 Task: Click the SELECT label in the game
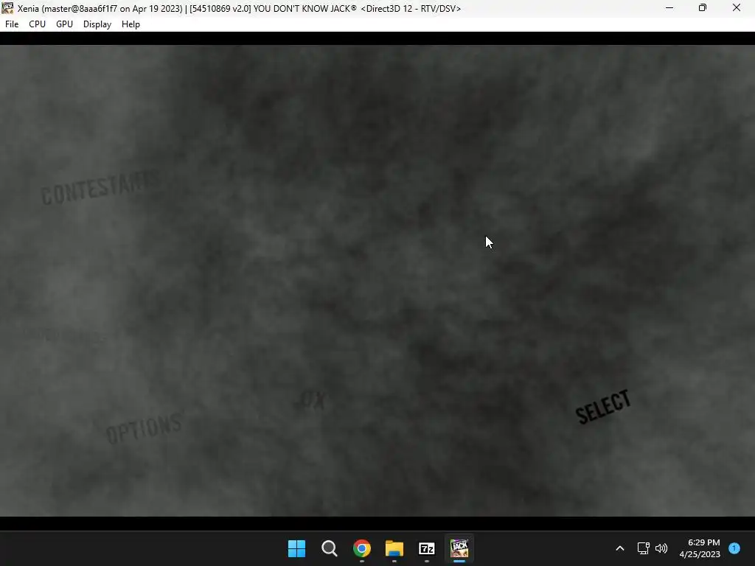(x=603, y=407)
